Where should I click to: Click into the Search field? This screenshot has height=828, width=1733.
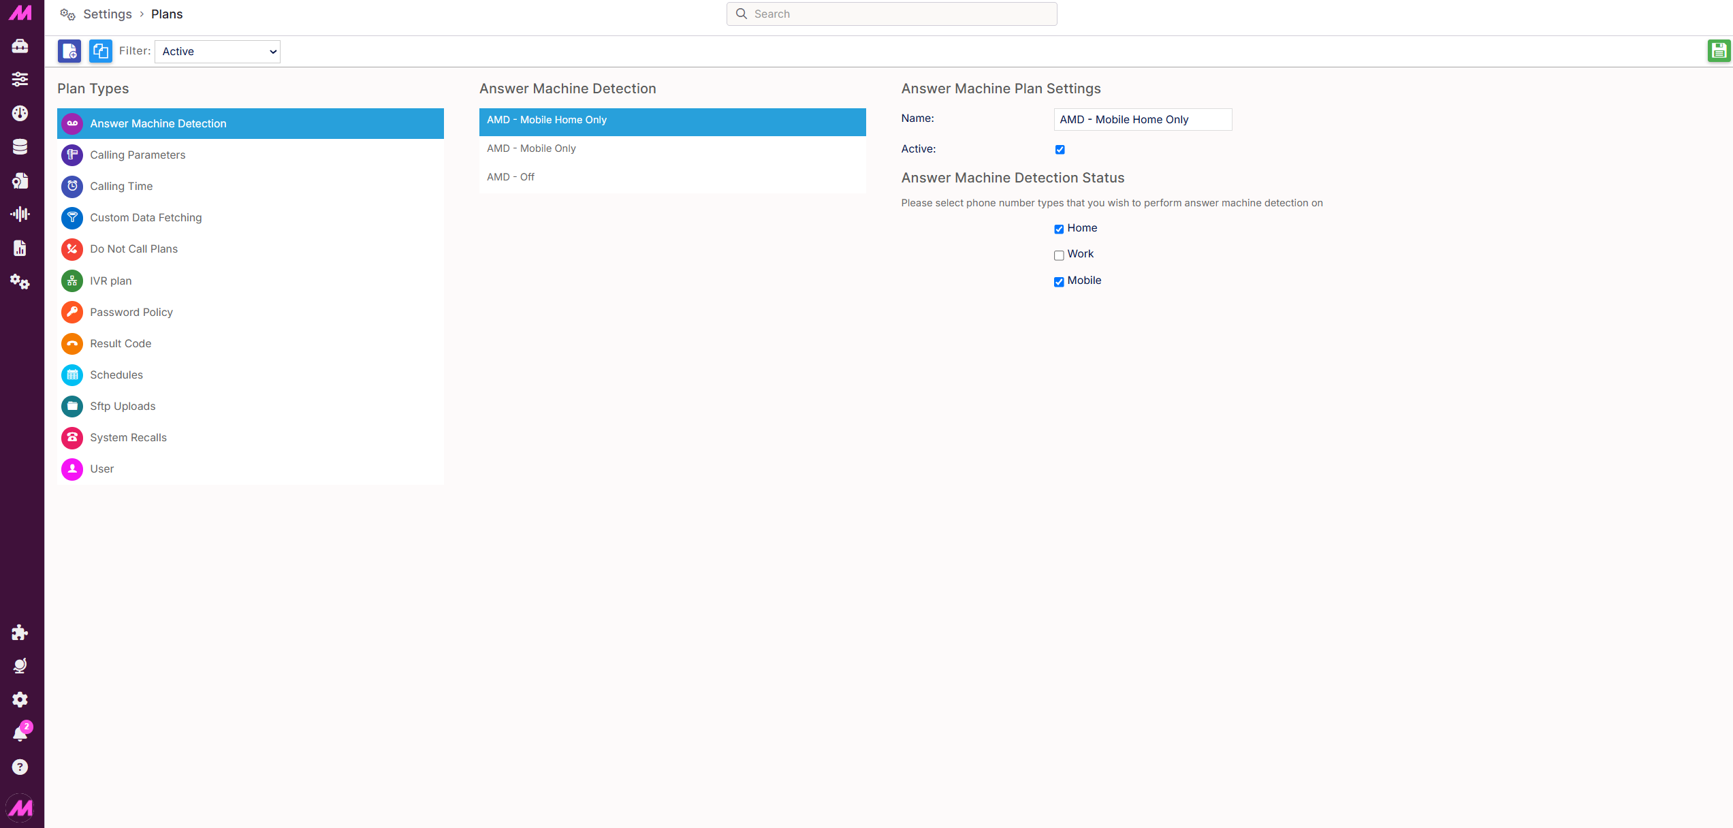[x=891, y=14]
